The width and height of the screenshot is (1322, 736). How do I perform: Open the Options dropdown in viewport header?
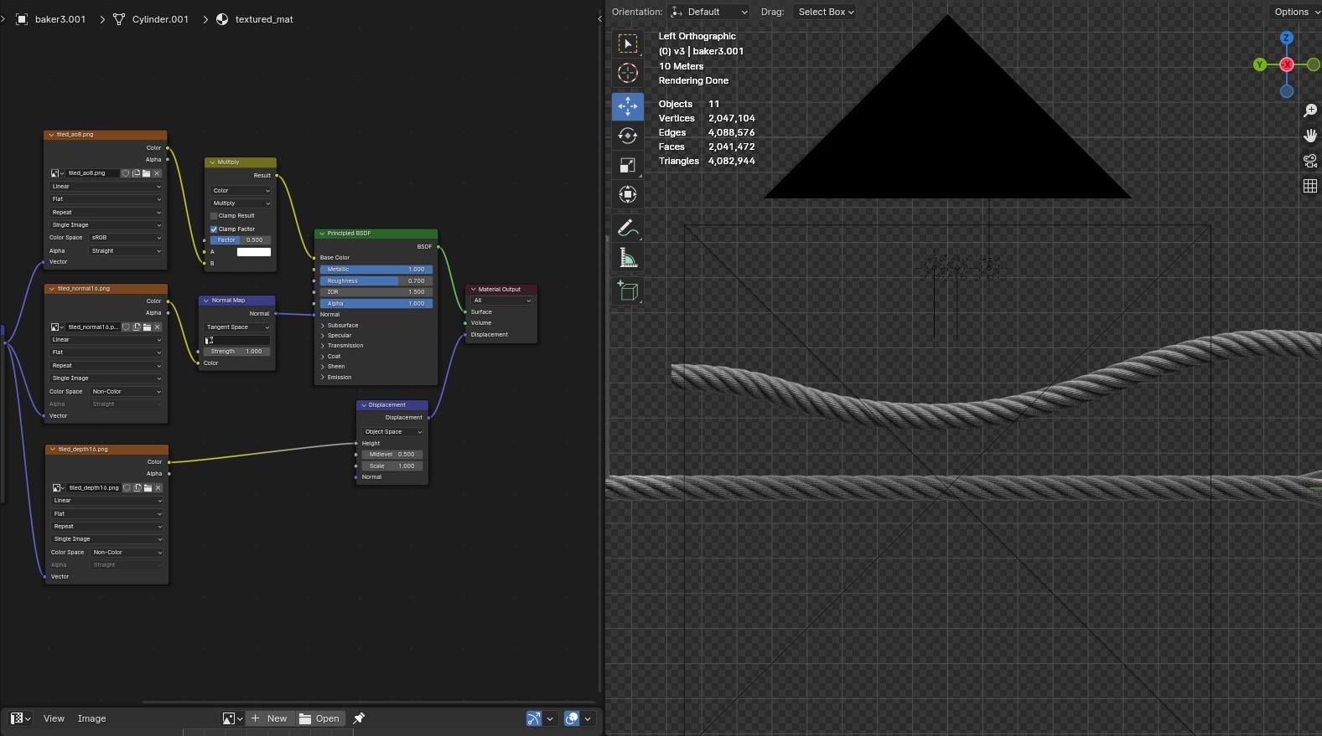pos(1296,12)
